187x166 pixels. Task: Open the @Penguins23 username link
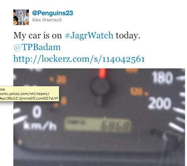tap(53, 13)
